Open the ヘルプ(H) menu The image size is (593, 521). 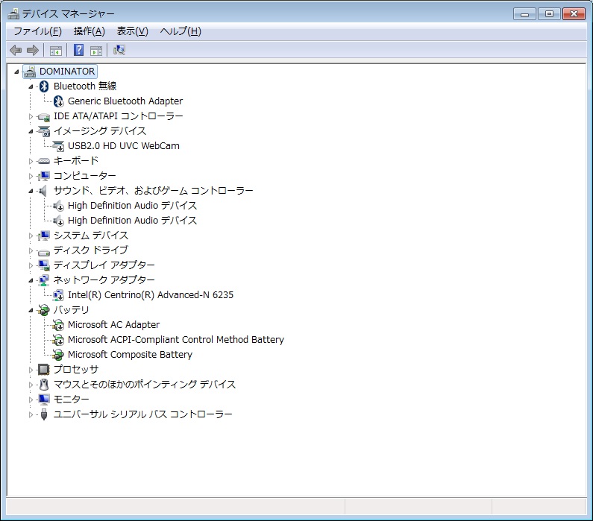click(x=181, y=31)
